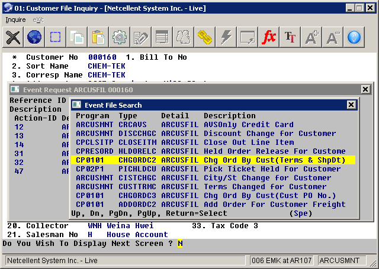
Task: Click Action-ID 47 in Event Request list
Action: coord(19,171)
